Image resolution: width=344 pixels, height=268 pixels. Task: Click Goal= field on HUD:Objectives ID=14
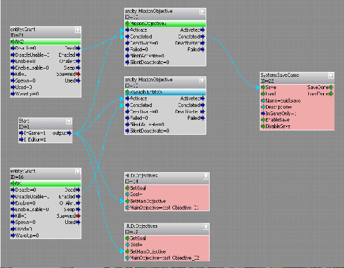136,194
